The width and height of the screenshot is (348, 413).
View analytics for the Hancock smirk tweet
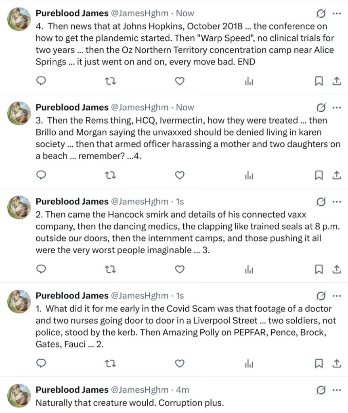click(249, 269)
